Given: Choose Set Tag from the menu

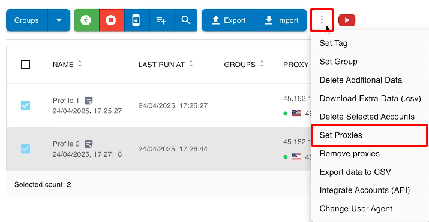Looking at the screenshot, I should click(334, 43).
